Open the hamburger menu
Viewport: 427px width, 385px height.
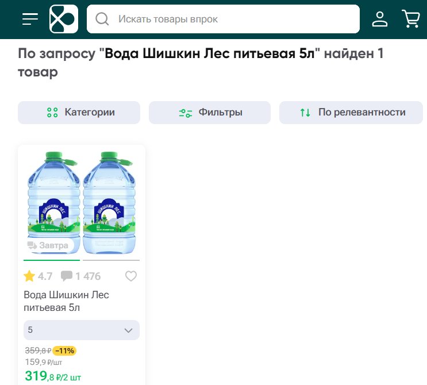click(30, 19)
